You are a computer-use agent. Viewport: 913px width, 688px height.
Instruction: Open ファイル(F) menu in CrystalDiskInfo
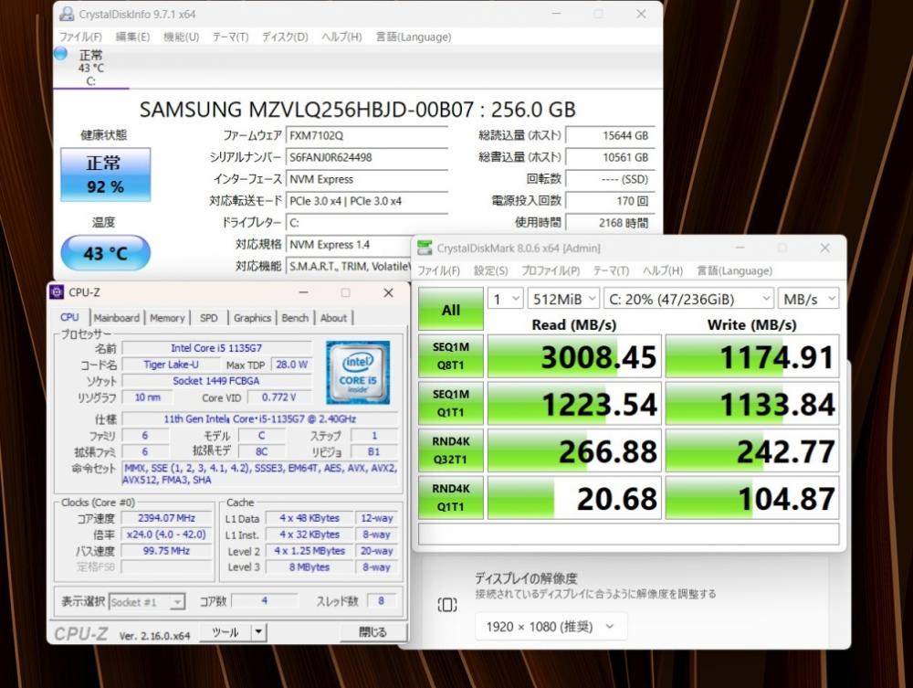point(80,37)
